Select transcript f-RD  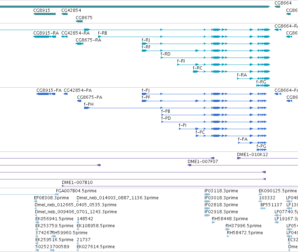coord(215,58)
